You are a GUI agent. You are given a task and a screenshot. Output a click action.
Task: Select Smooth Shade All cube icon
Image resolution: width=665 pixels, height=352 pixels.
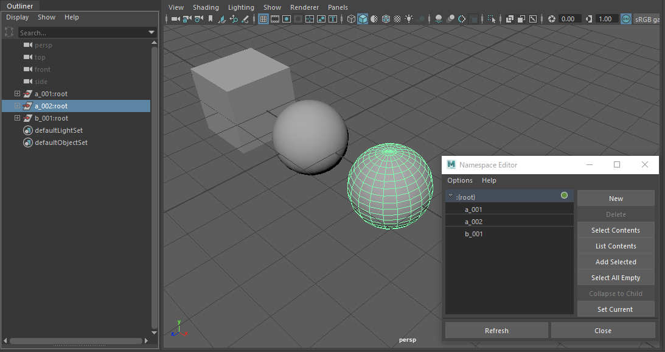point(363,19)
